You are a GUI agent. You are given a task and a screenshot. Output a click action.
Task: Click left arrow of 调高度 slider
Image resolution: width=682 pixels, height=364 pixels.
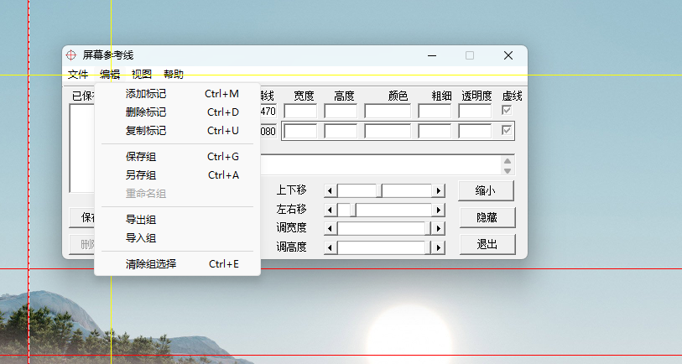click(x=331, y=247)
